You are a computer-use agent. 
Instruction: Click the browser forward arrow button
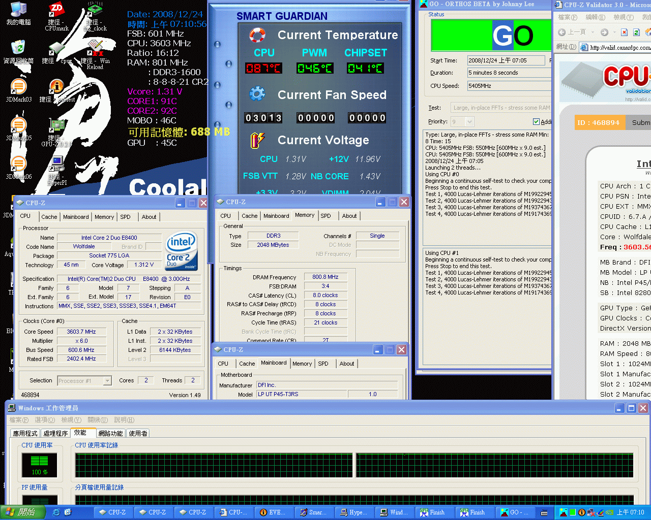point(604,32)
